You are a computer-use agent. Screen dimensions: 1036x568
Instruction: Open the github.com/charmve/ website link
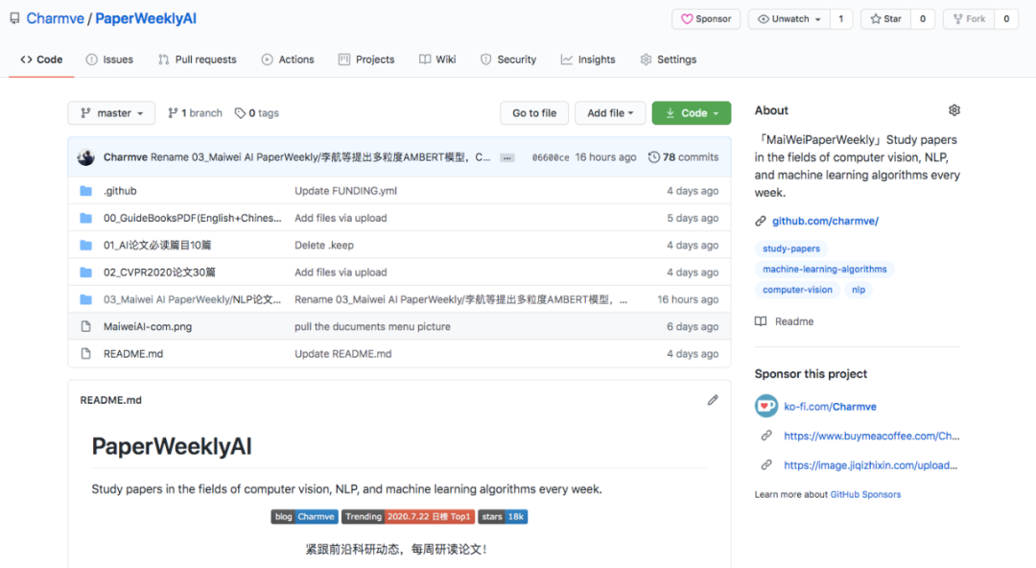tap(825, 221)
